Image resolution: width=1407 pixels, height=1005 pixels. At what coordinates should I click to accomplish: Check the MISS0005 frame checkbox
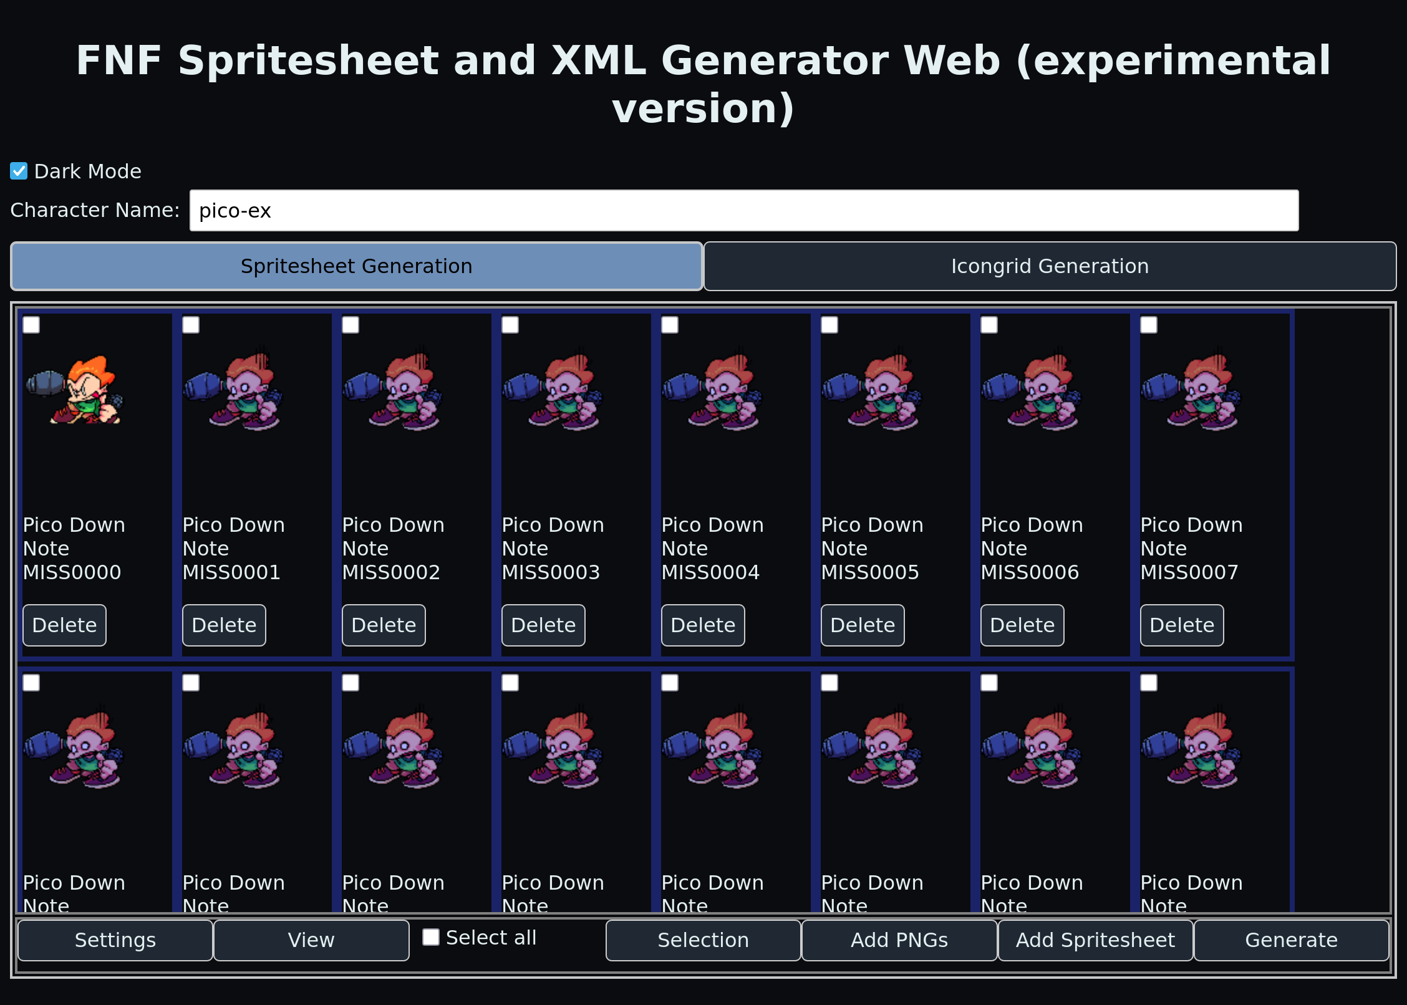pyautogui.click(x=829, y=325)
